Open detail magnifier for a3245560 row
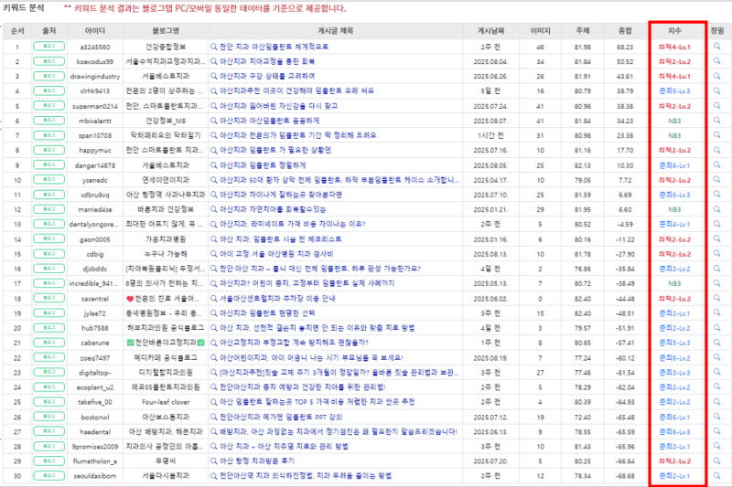The image size is (732, 487). point(716,46)
